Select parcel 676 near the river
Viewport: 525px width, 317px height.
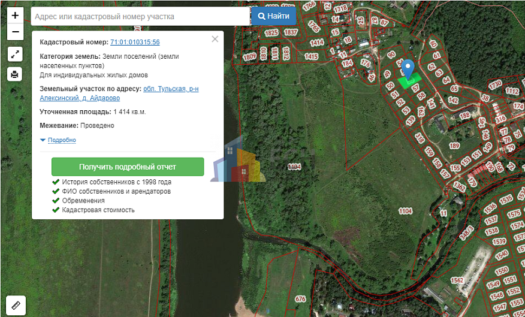click(x=300, y=298)
